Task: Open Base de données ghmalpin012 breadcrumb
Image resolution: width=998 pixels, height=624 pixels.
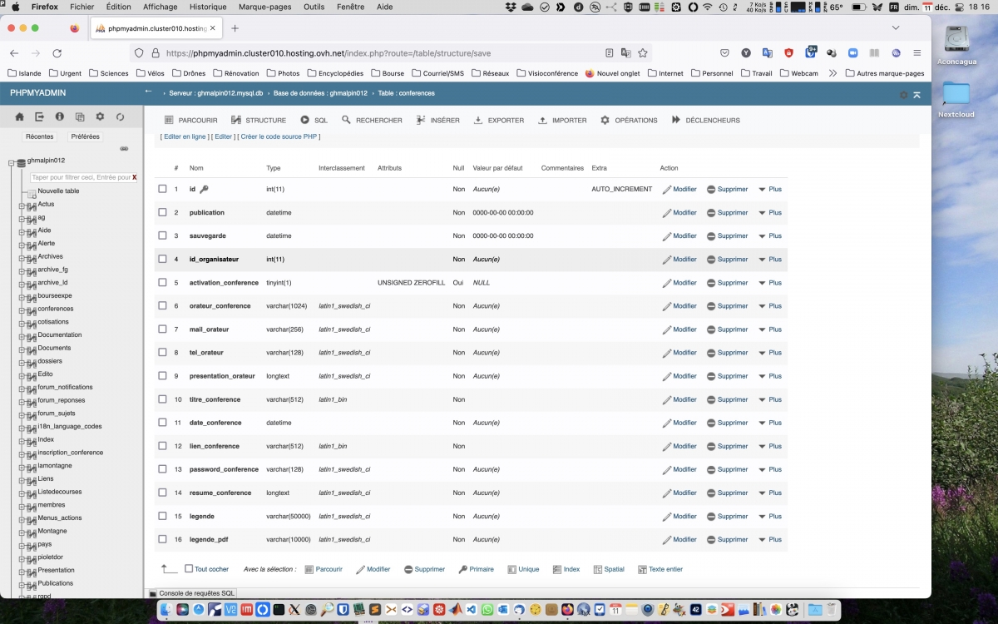Action: [320, 93]
